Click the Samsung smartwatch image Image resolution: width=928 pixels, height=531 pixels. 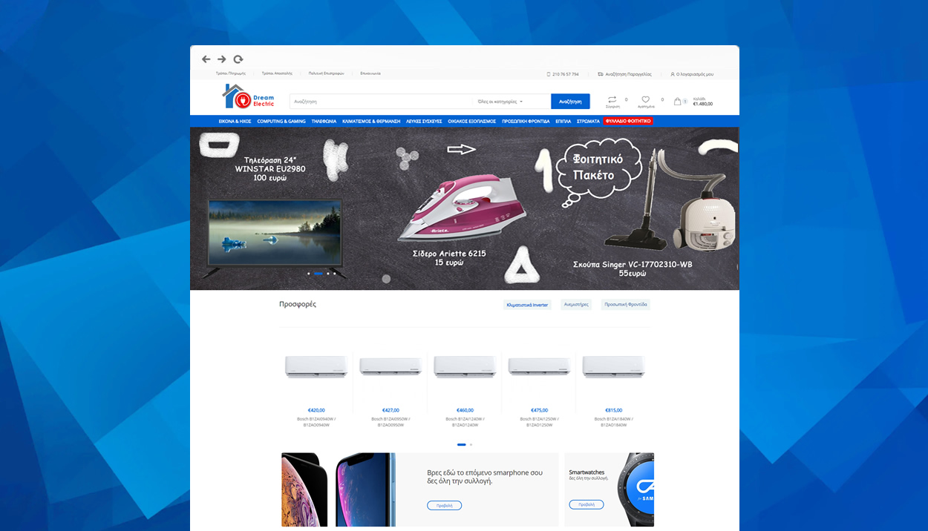[636, 489]
